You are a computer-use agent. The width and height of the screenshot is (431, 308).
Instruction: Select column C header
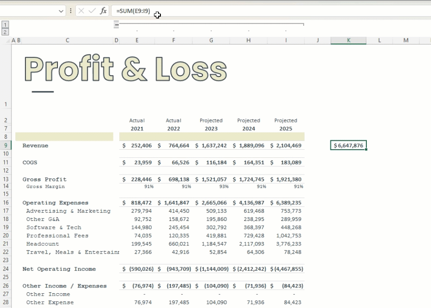pos(68,40)
